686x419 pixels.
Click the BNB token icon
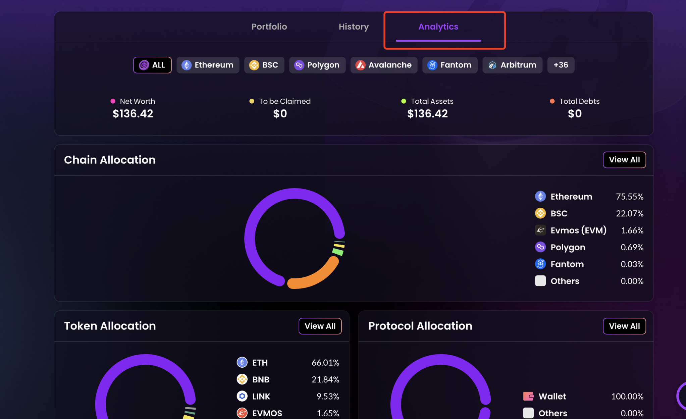[242, 379]
